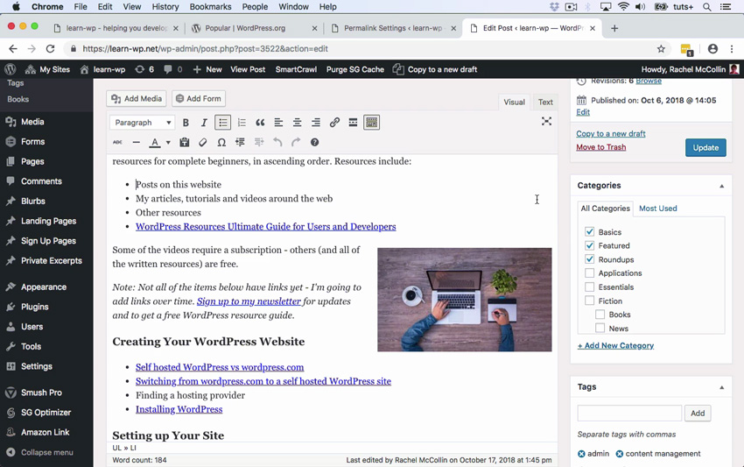744x467 pixels.
Task: Click the laptop image in editor
Action: point(465,300)
